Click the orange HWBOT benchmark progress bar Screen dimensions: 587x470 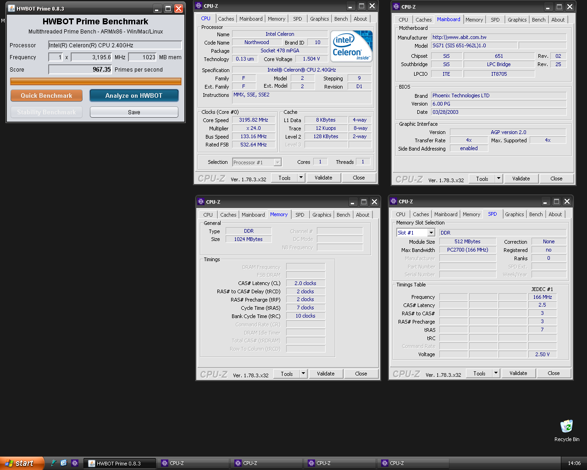click(x=96, y=81)
